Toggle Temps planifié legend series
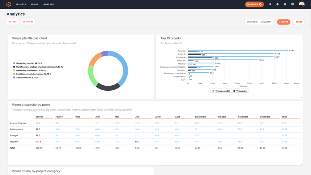Image resolution: width=311 pixels, height=175 pixels. click(221, 91)
